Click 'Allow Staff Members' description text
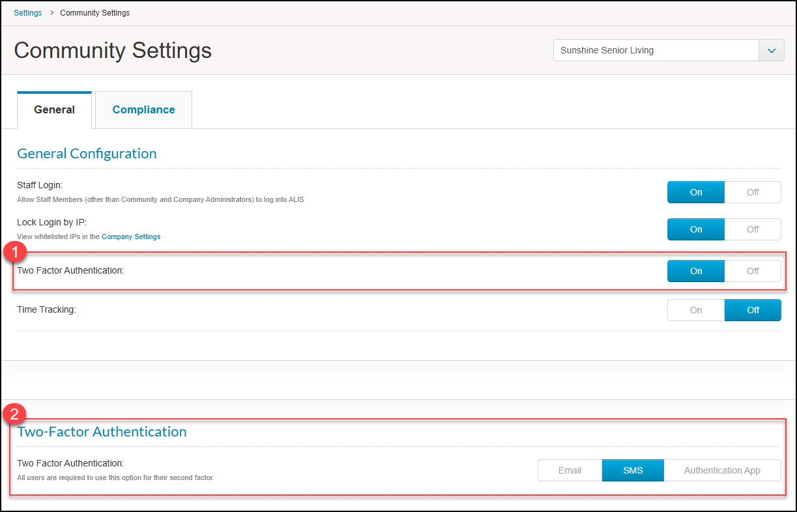This screenshot has width=797, height=512. pyautogui.click(x=160, y=199)
